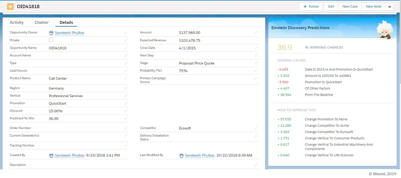Edit Expected Revenue via pencil icon
This screenshot has width=401, height=178.
tap(256, 40)
